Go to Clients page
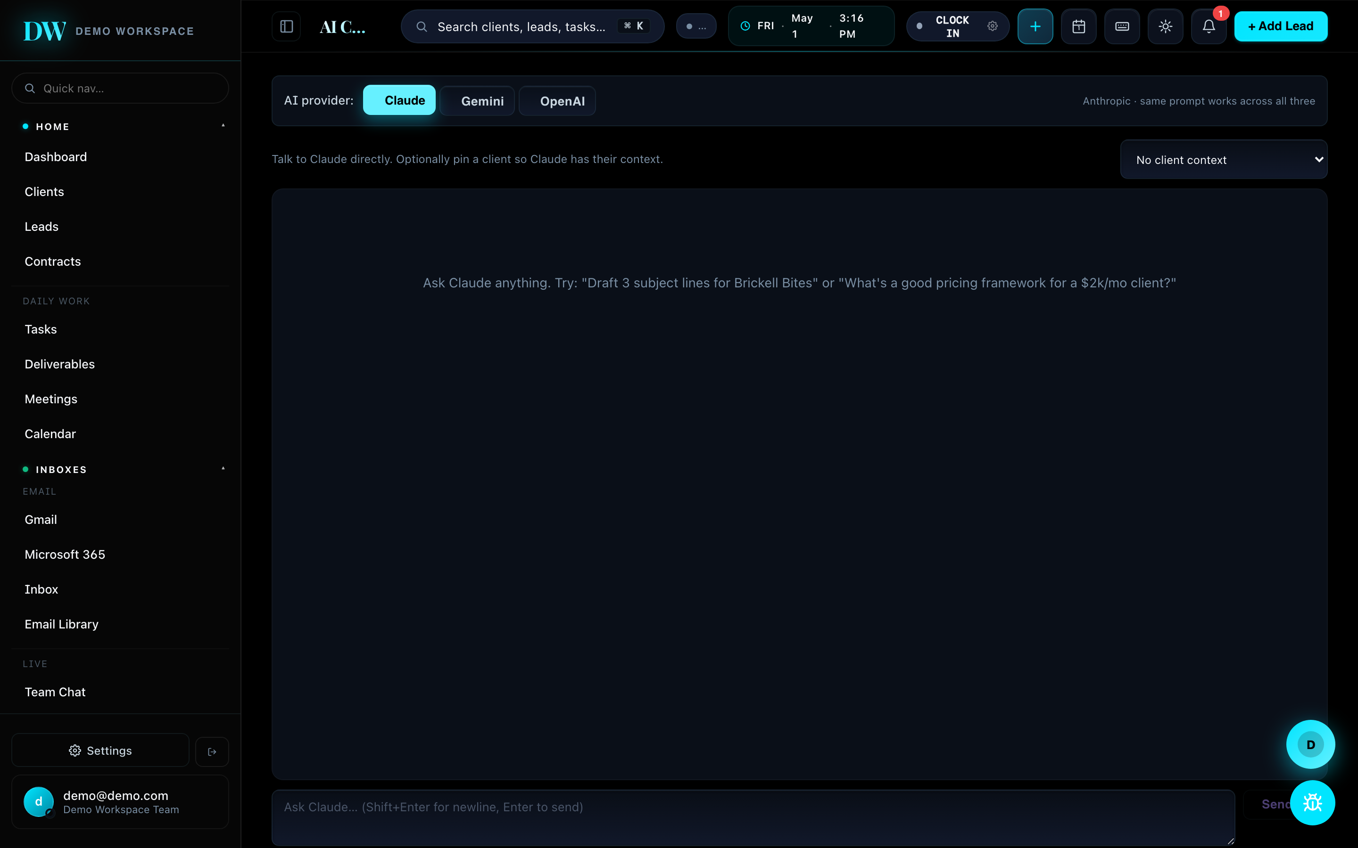The image size is (1358, 848). tap(120, 192)
